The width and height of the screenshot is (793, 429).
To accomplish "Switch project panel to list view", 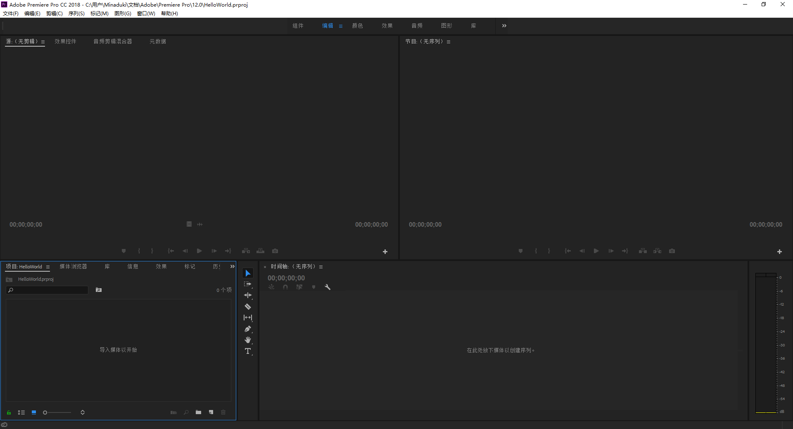I will [x=21, y=412].
